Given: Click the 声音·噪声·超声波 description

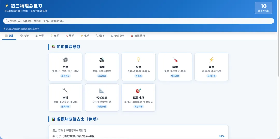Looking at the screenshot, I should [x=102, y=71].
